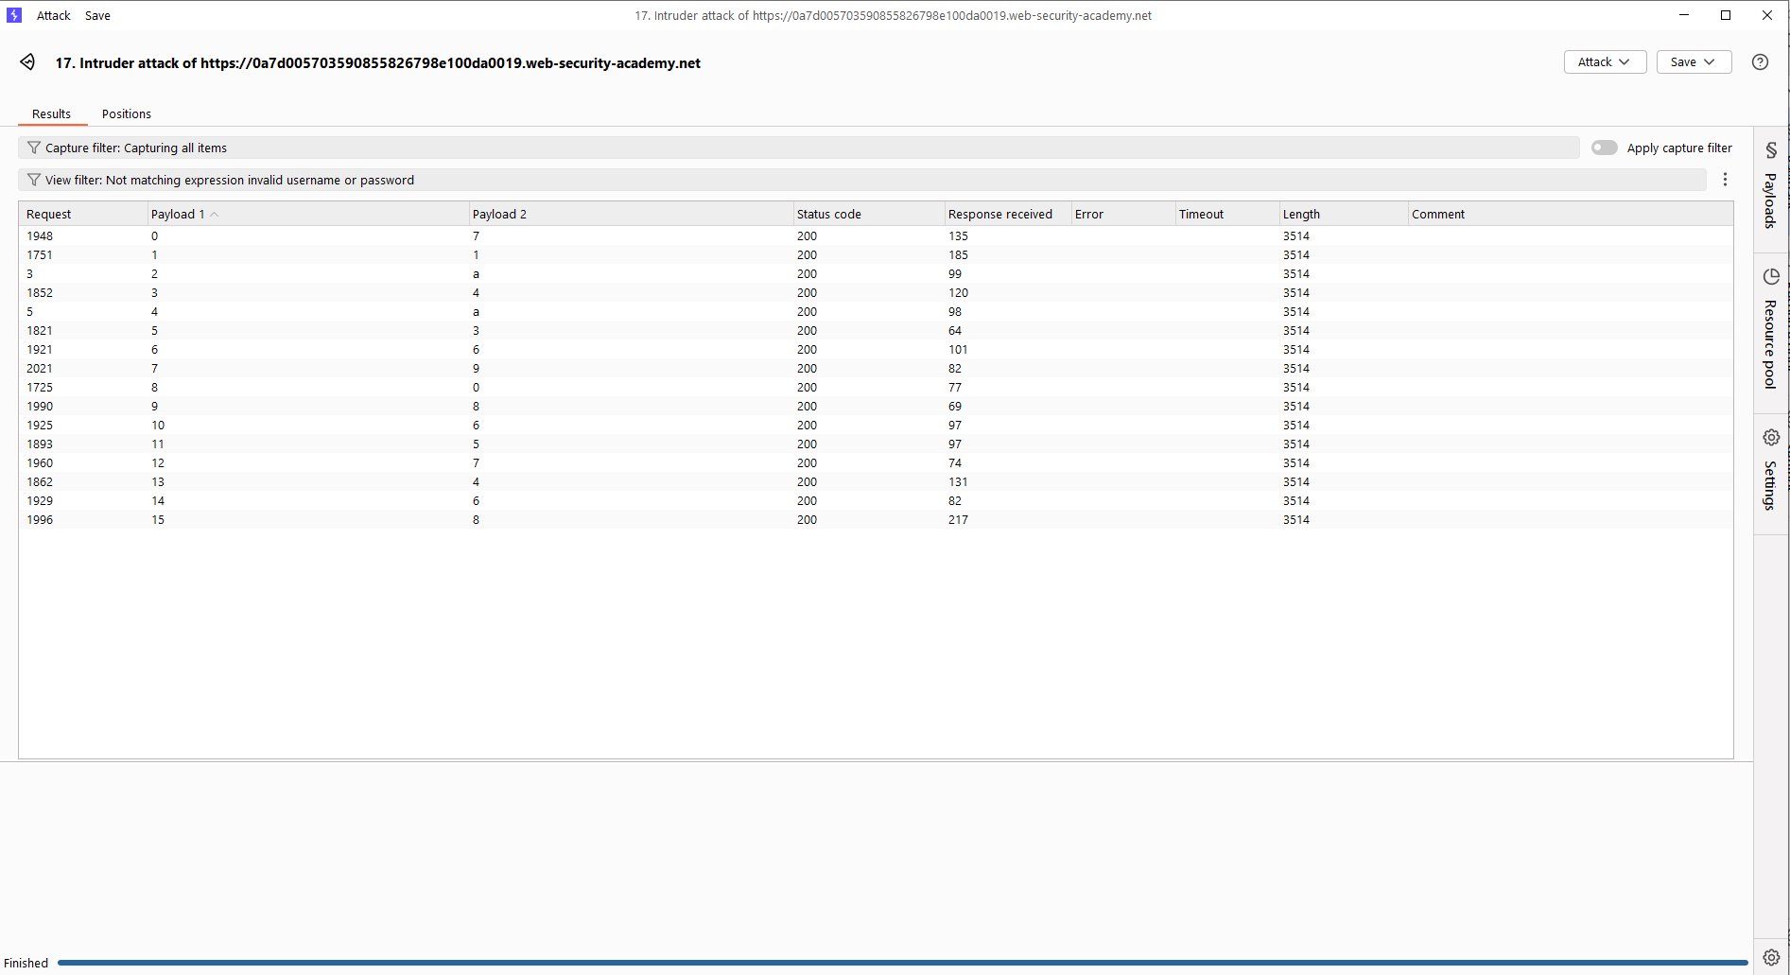The height and width of the screenshot is (975, 1790).
Task: Expand the Attack dropdown button
Action: click(1605, 62)
